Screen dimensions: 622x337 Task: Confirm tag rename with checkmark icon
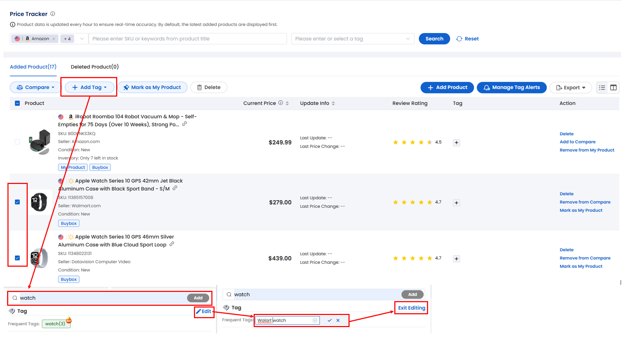tap(330, 320)
